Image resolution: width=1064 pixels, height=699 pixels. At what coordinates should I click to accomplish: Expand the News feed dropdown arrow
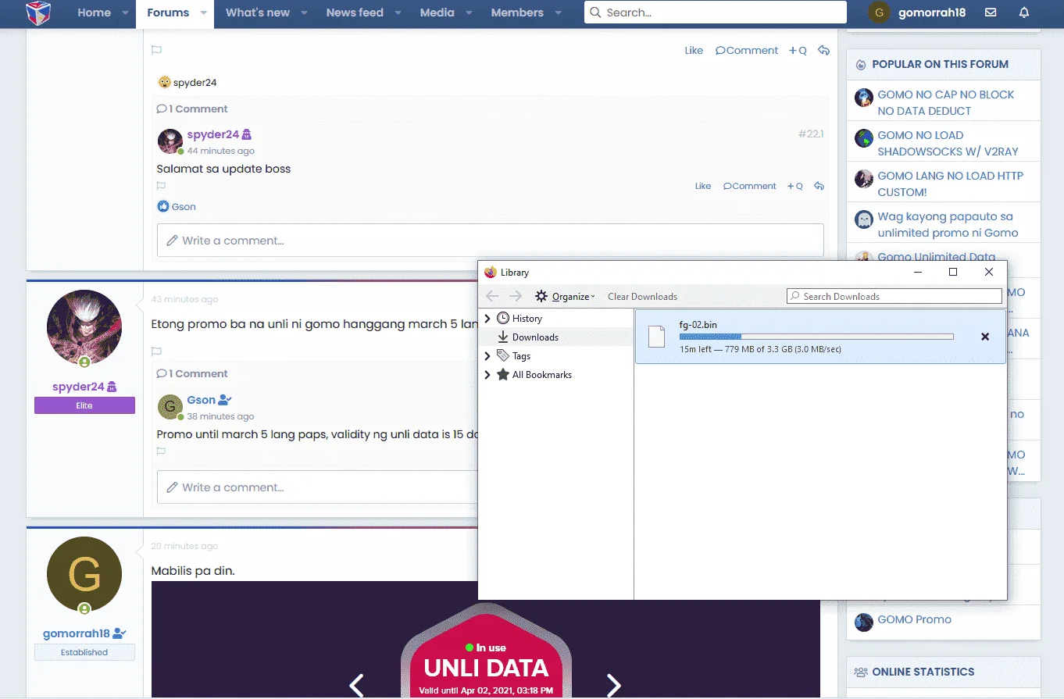click(398, 13)
